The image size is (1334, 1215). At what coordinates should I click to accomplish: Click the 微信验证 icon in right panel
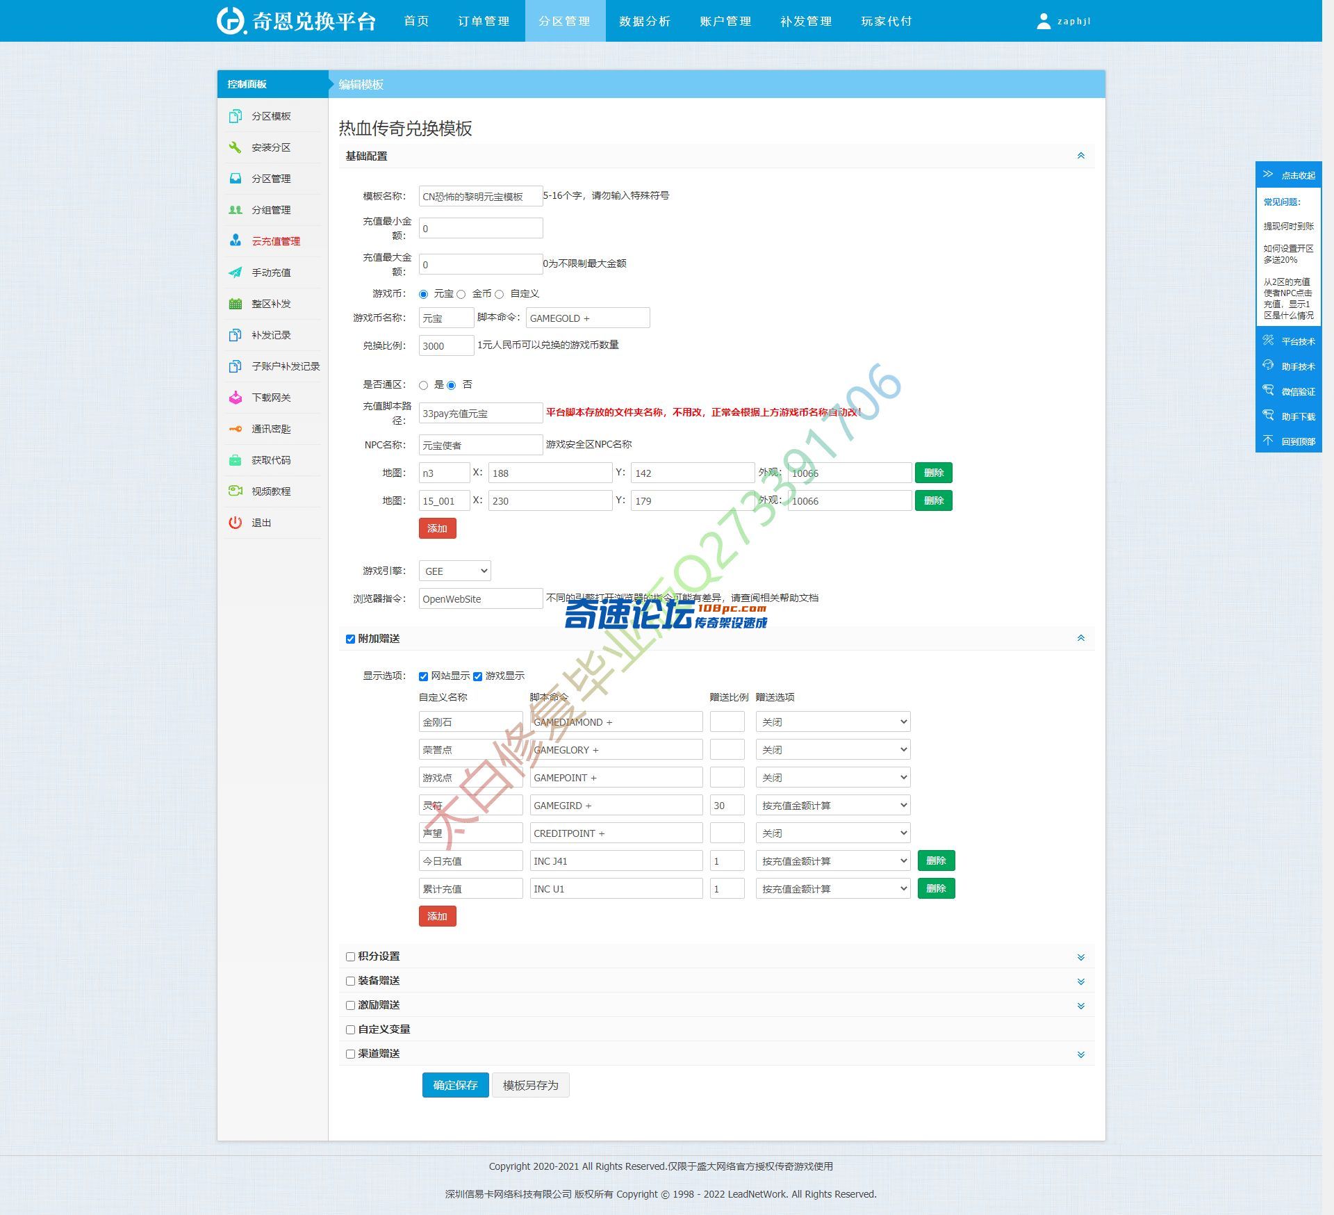1268,391
